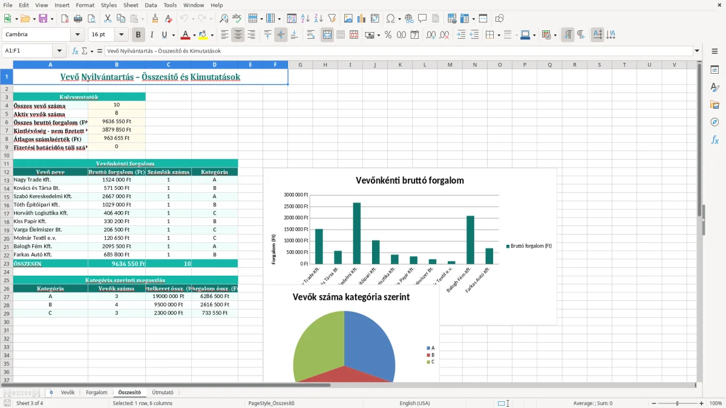
Task: Click font color red swatch
Action: 186,35
